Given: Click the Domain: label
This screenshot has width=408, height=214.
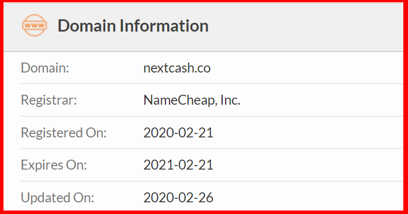Looking at the screenshot, I should pos(45,68).
